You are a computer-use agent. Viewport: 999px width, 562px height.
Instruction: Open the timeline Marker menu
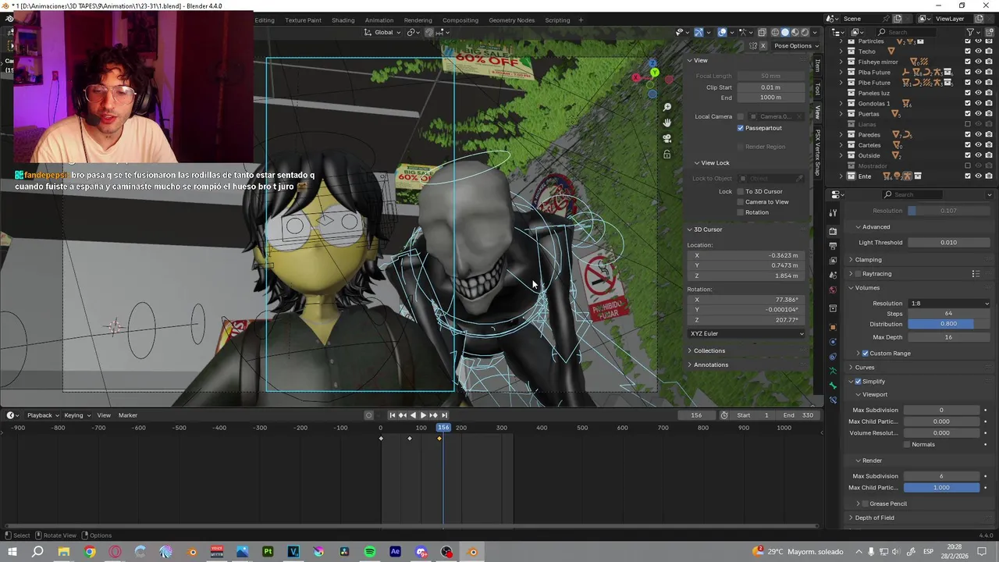tap(127, 415)
